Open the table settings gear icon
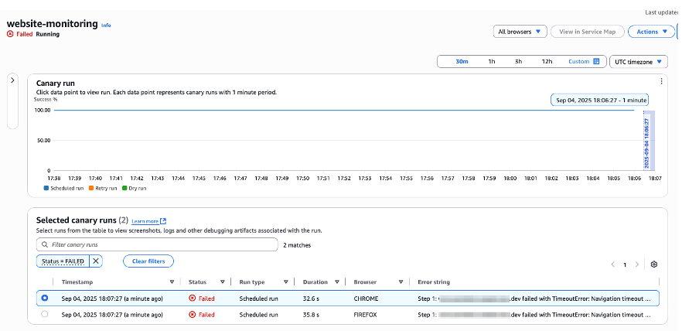682x331 pixels. tap(653, 264)
